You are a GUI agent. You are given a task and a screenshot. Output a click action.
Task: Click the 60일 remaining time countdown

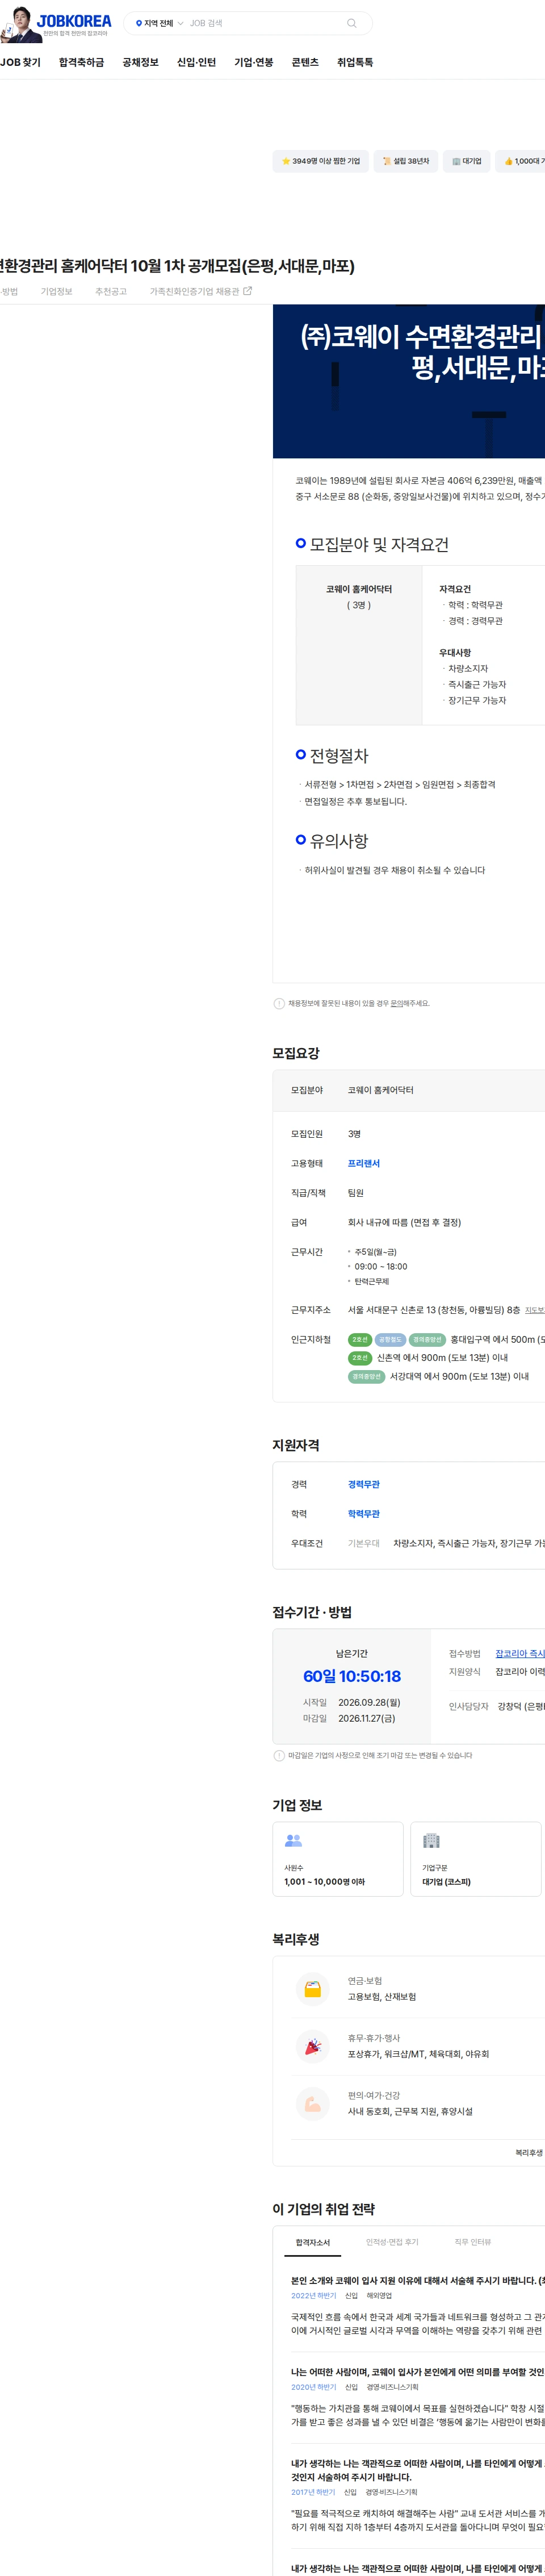click(352, 1677)
